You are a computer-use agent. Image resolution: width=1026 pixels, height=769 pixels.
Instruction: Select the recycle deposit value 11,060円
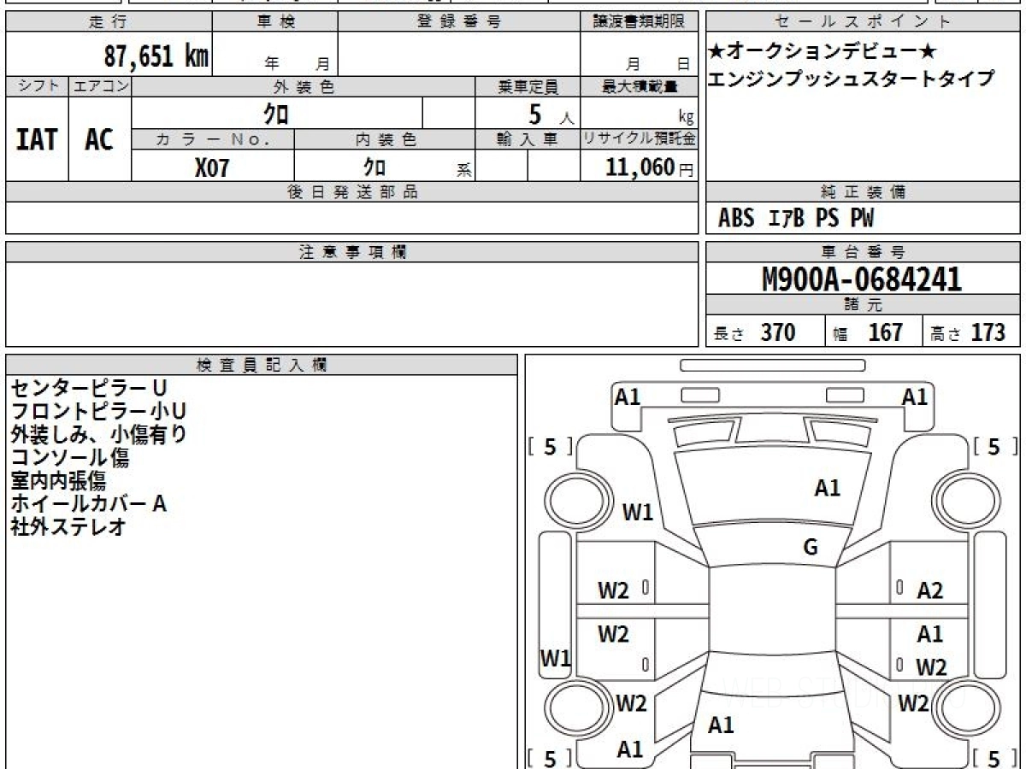coord(650,167)
